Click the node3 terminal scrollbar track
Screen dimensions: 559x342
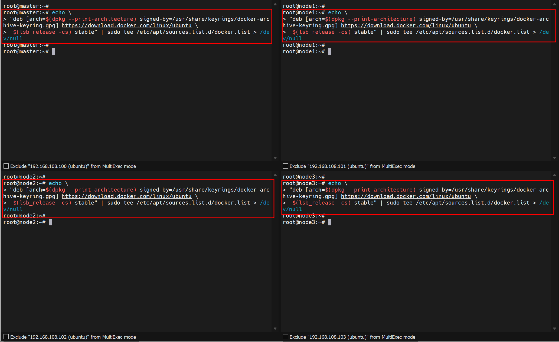[554, 252]
